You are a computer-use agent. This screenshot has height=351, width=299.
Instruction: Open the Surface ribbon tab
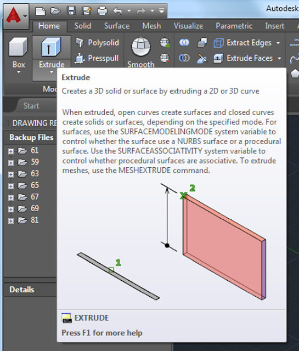coord(117,26)
